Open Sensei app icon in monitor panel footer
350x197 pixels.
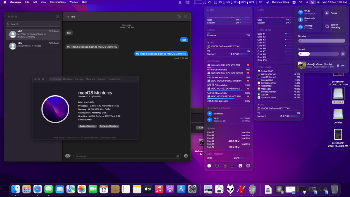(x=209, y=166)
